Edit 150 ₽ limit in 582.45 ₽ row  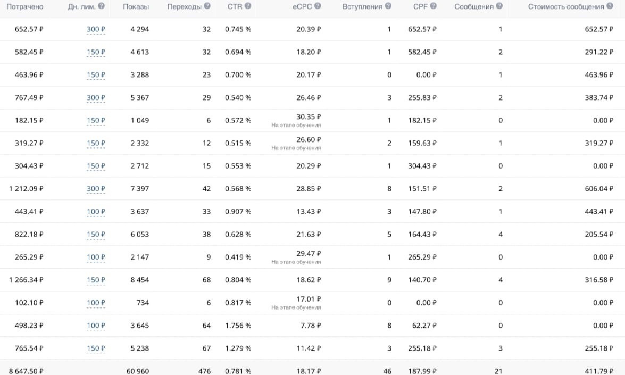tap(96, 52)
